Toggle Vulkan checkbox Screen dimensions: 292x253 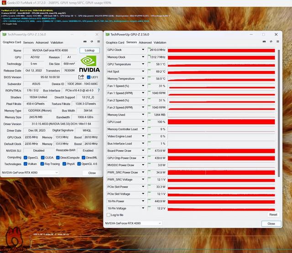click(x=26, y=164)
